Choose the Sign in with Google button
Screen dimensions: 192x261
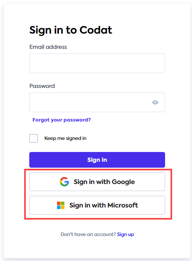click(x=97, y=182)
